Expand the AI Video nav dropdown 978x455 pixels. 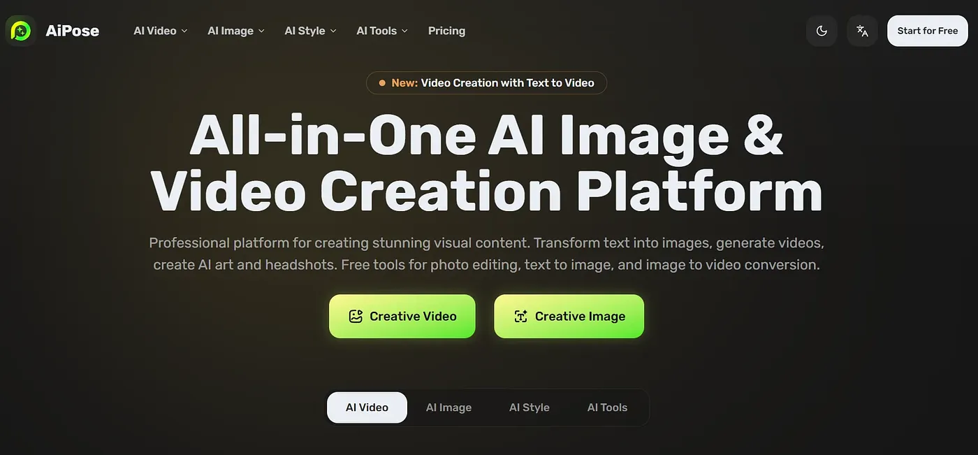[x=161, y=31]
